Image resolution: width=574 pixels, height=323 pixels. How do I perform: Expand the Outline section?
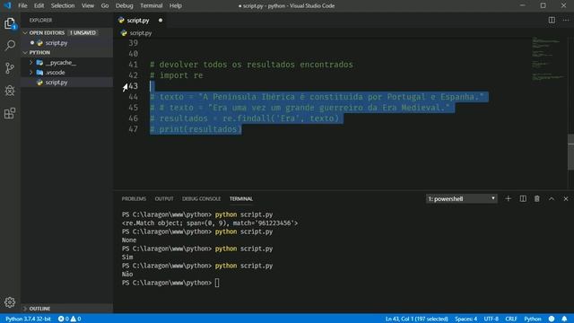click(25, 309)
